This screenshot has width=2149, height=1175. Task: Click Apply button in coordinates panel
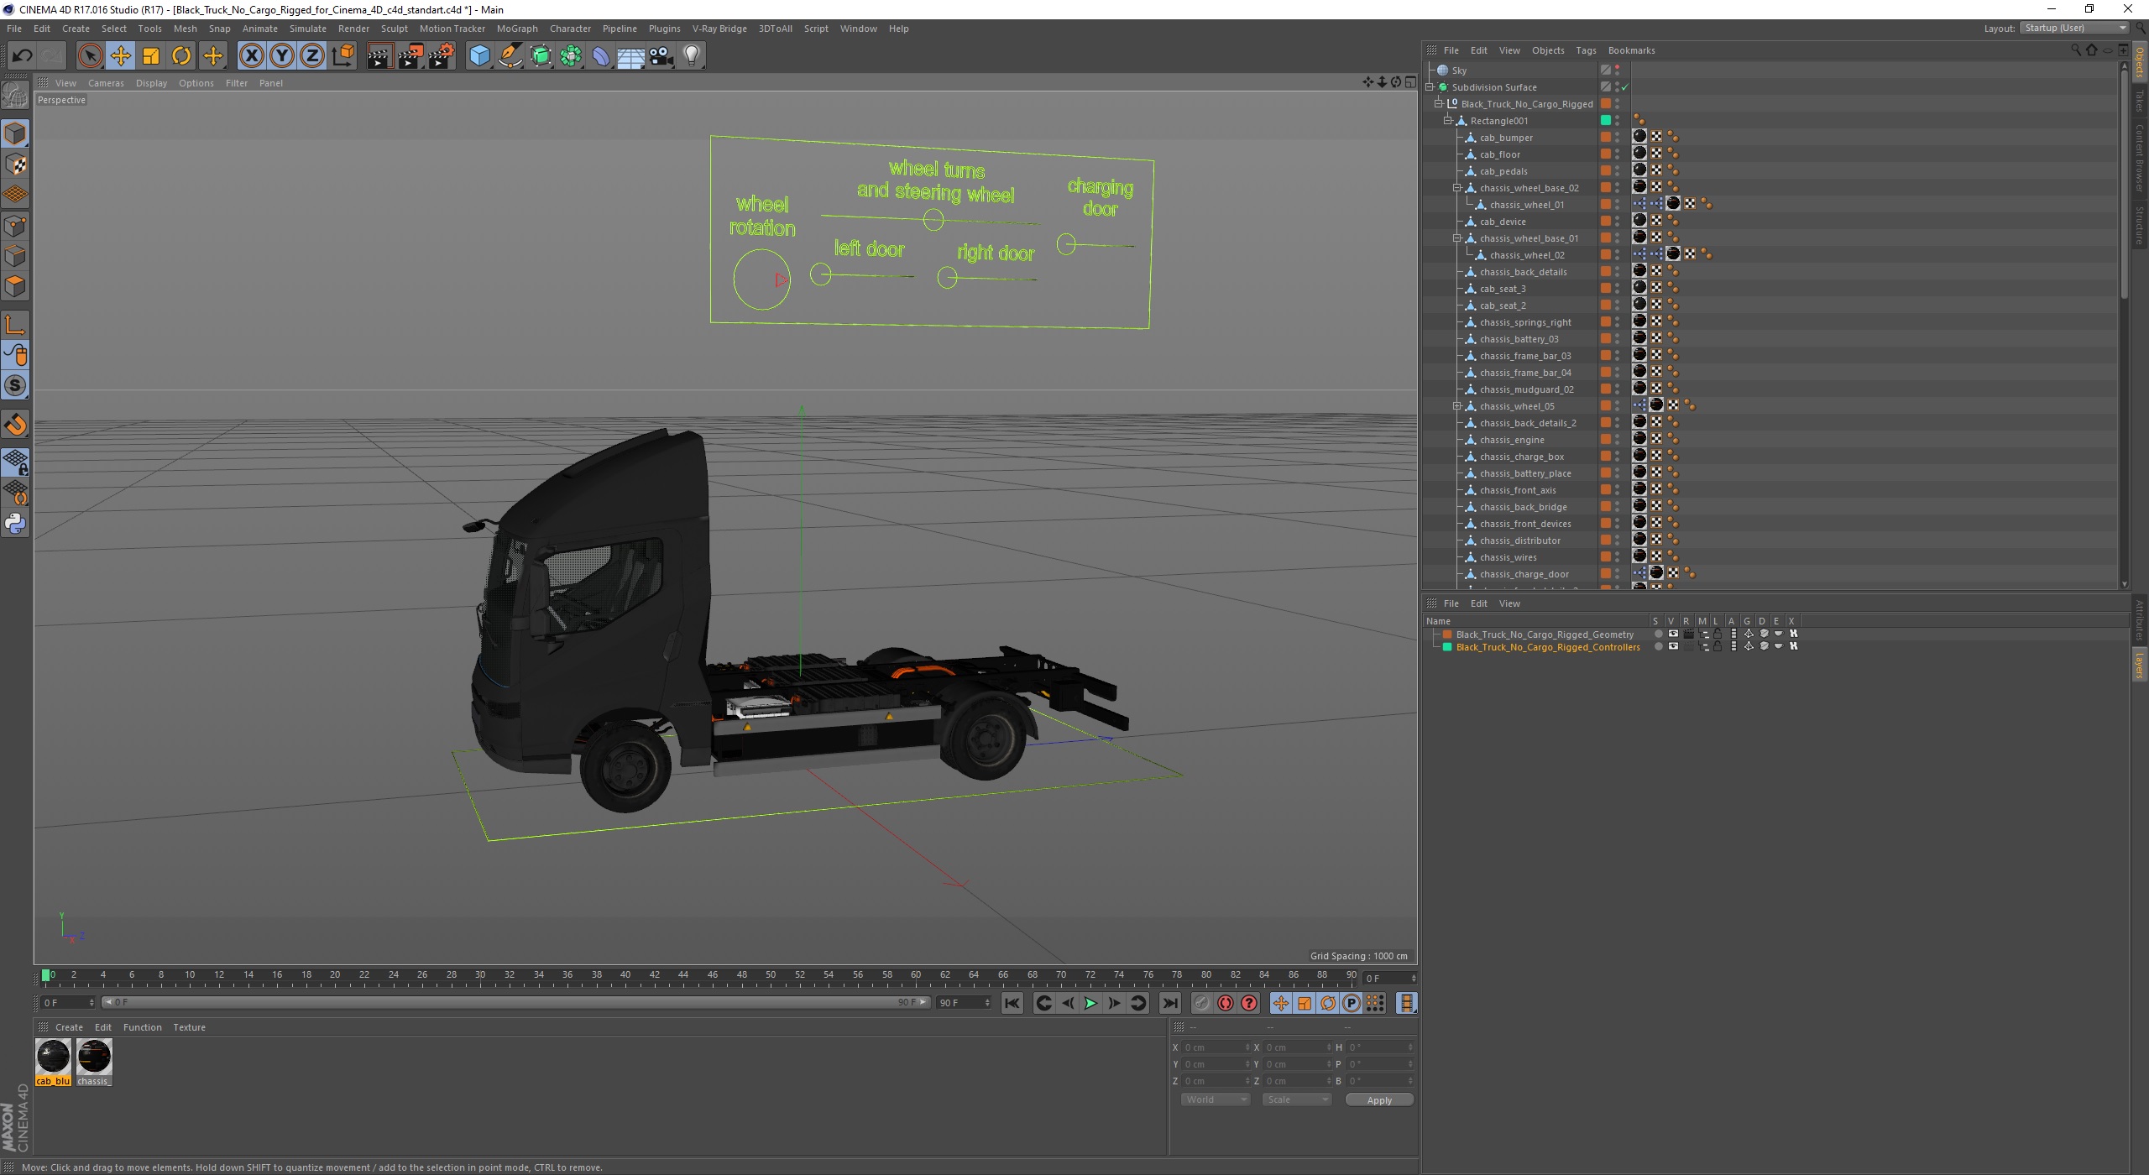click(1379, 1100)
